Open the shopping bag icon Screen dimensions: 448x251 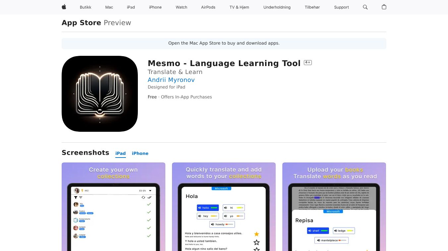click(x=384, y=7)
